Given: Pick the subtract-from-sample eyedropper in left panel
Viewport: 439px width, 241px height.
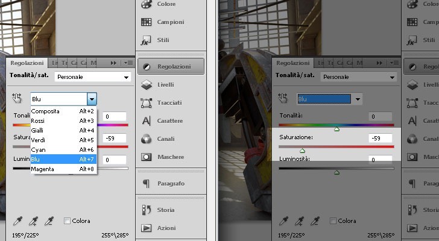Looking at the screenshot, I should click(x=49, y=221).
